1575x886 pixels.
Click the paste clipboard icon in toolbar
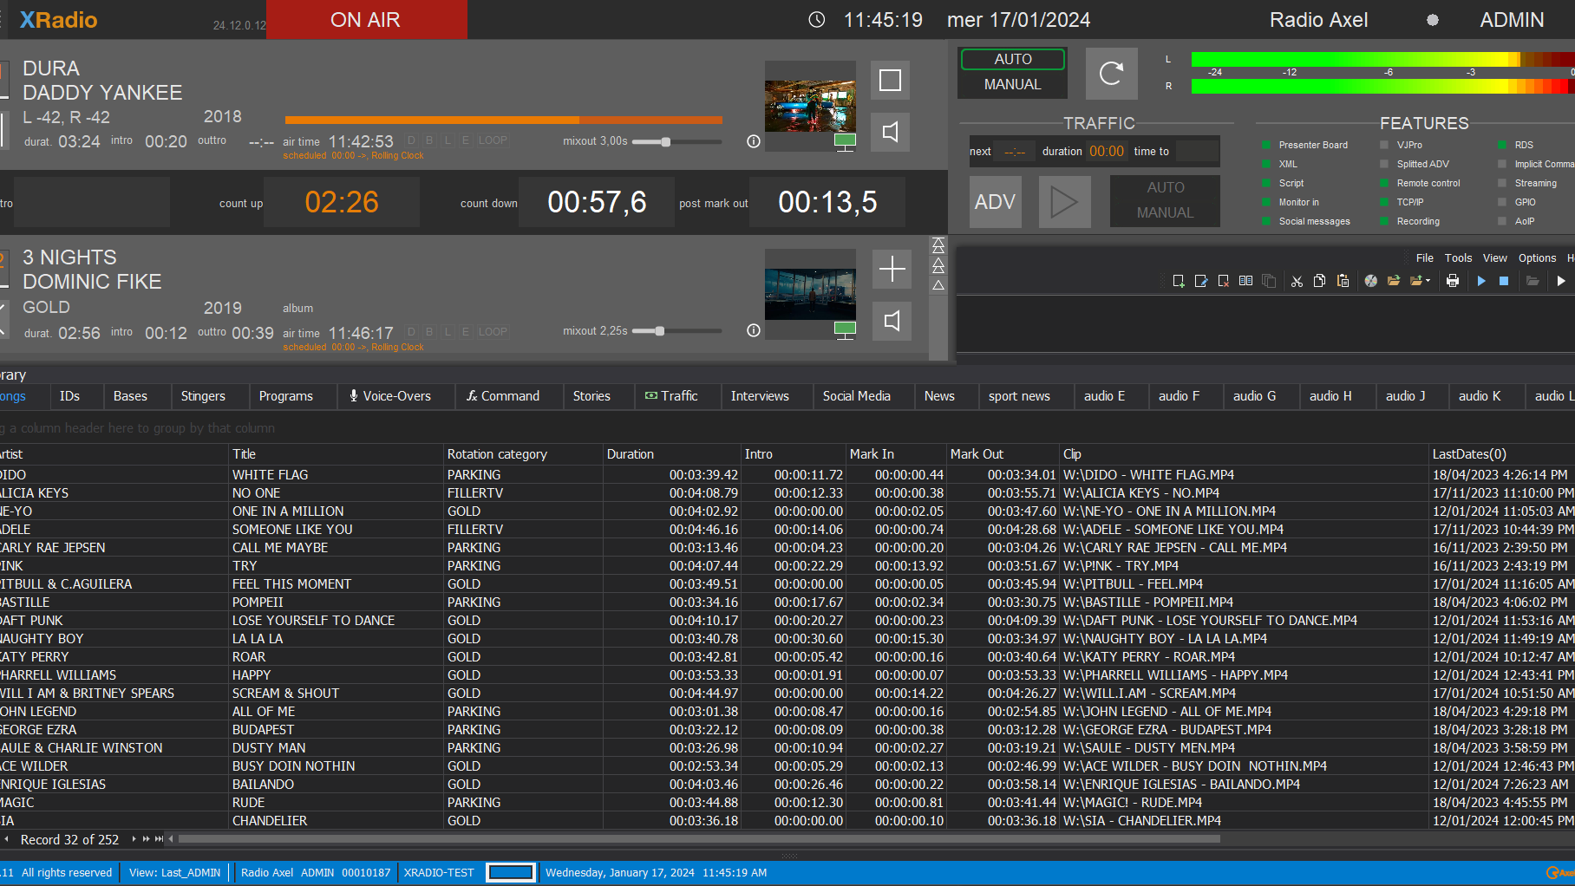point(1343,281)
